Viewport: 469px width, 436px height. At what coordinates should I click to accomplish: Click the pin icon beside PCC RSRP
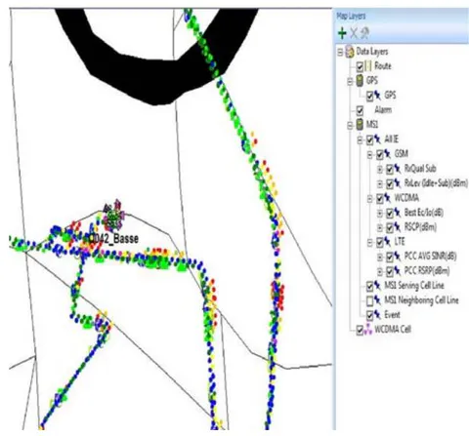coord(398,270)
